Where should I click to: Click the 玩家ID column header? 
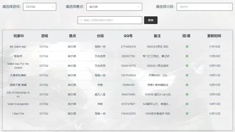pos(19,36)
